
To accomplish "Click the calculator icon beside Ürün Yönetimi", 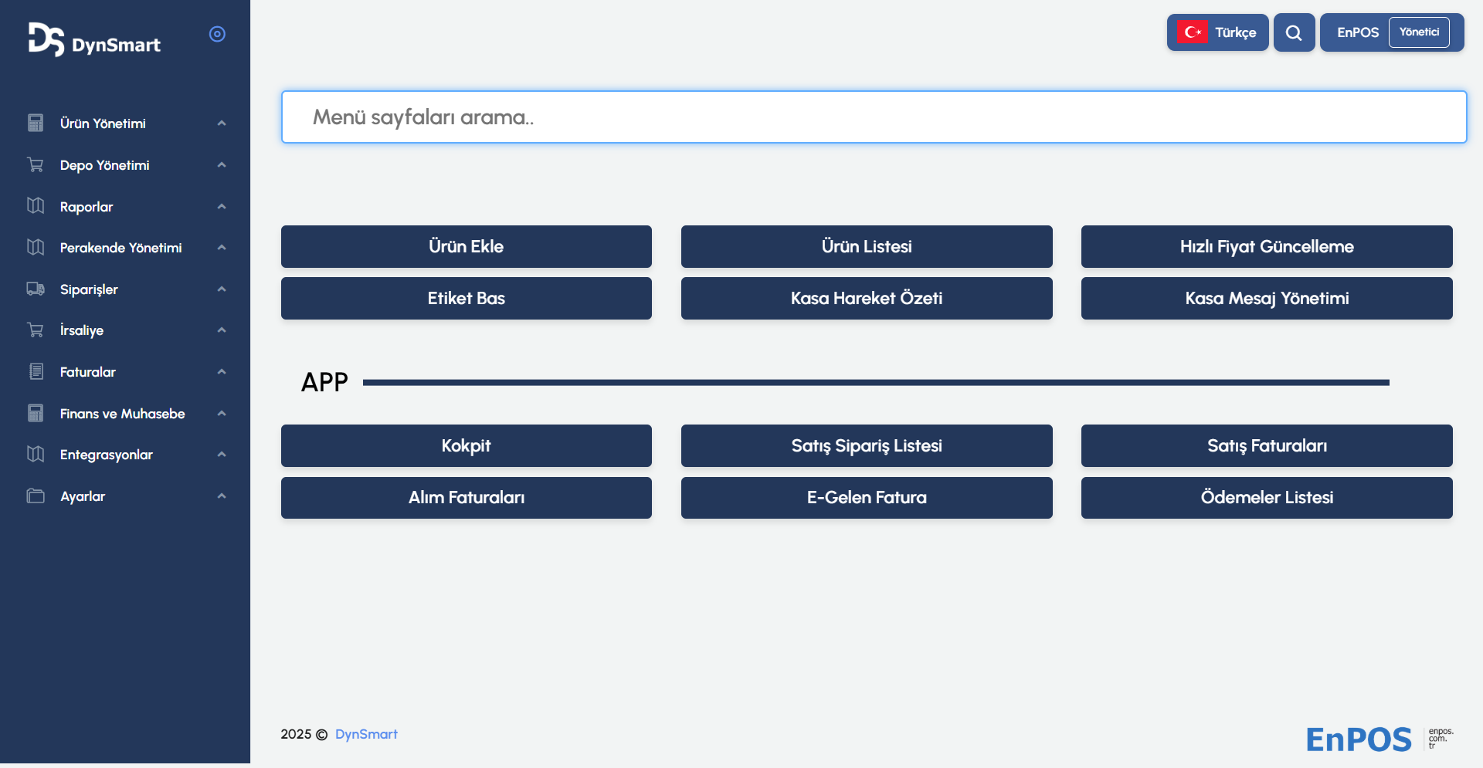I will pos(36,123).
